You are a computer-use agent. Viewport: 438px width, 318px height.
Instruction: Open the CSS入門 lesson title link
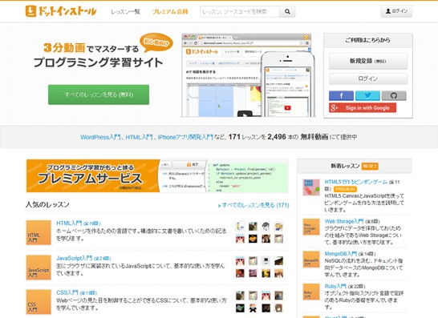click(x=67, y=292)
